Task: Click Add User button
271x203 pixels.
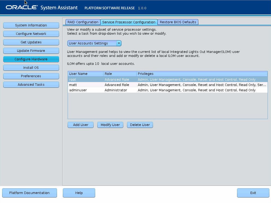Action: click(81, 125)
